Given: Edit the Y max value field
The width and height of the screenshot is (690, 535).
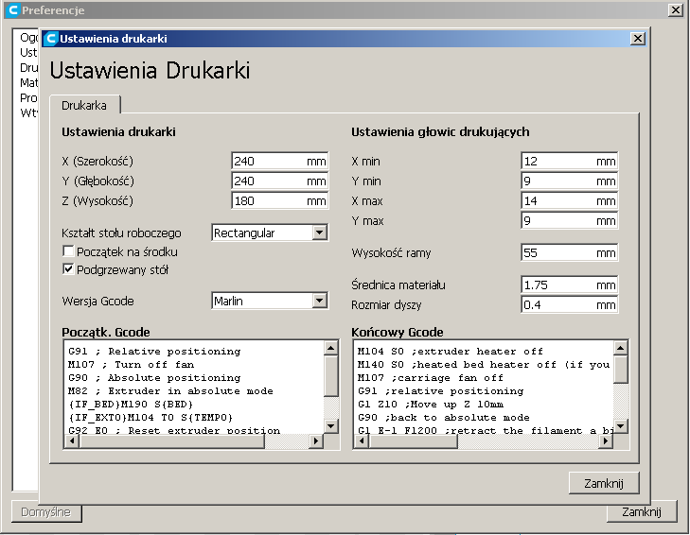Looking at the screenshot, I should [x=570, y=220].
